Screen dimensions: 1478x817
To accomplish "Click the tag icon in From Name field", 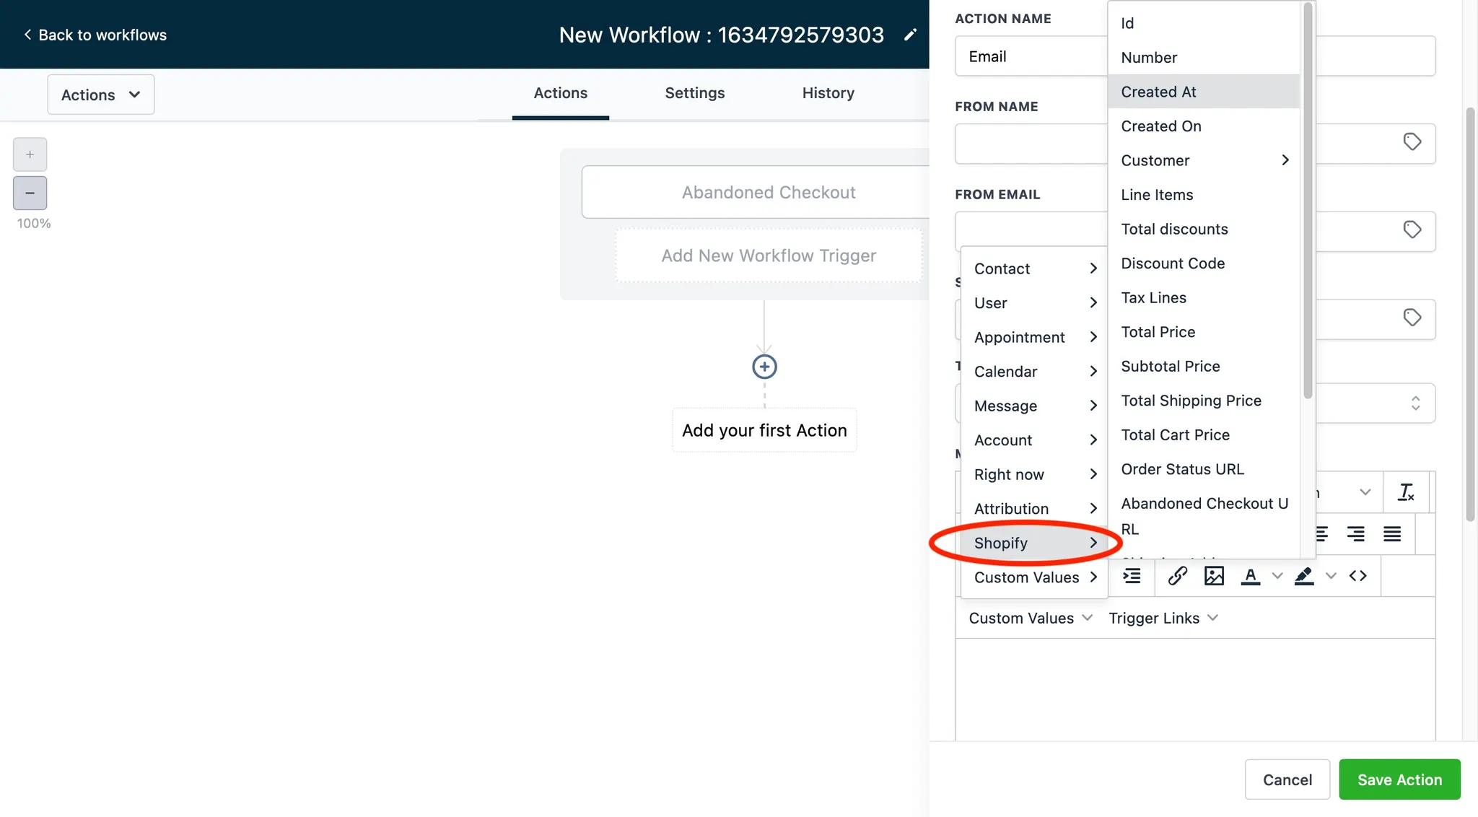I will pyautogui.click(x=1412, y=141).
